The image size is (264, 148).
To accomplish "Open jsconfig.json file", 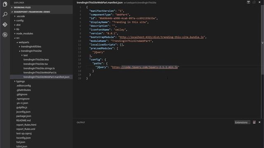I will click(x=24, y=112).
